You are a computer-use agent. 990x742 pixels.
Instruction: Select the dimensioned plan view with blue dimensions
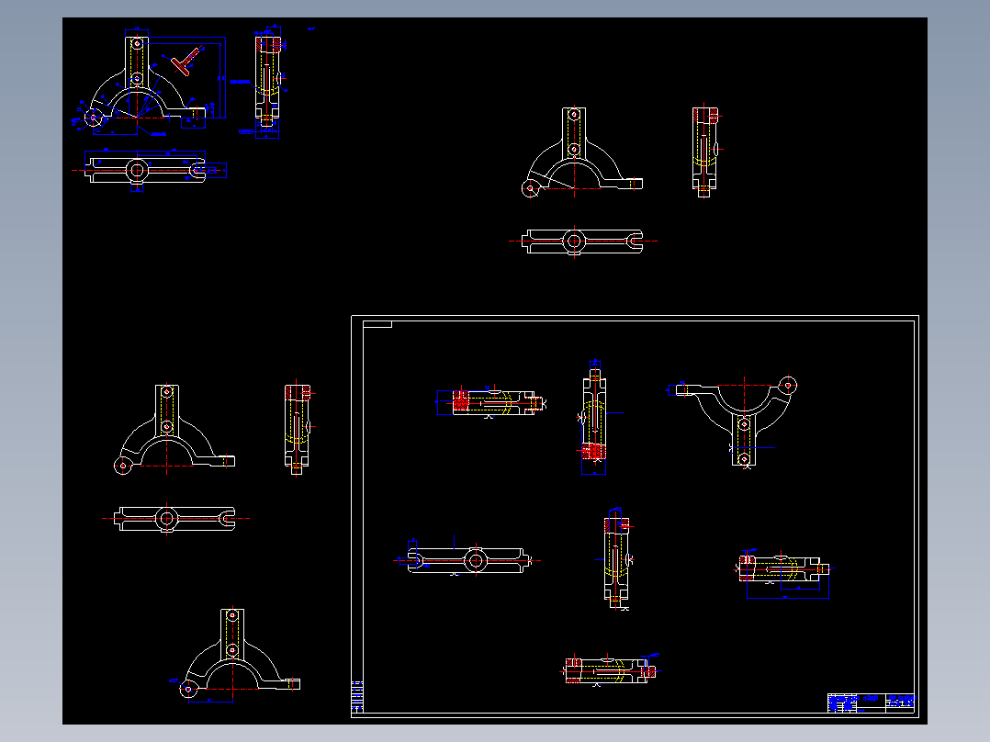click(x=149, y=170)
